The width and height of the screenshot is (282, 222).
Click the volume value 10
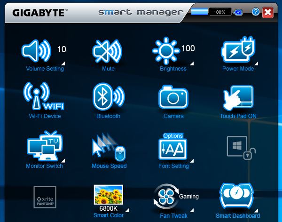tap(62, 49)
